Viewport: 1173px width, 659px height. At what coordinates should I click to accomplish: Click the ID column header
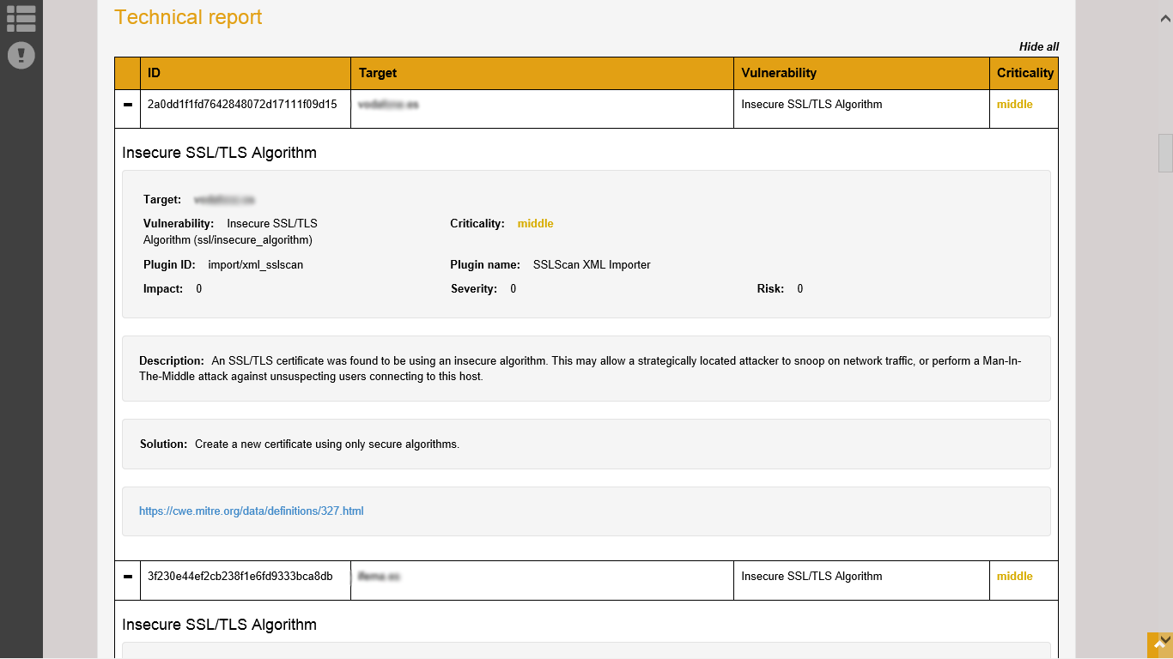click(x=246, y=73)
